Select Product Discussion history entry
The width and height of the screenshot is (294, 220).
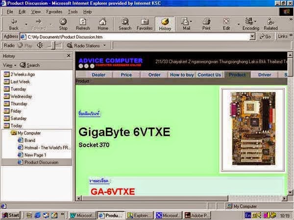(38, 162)
